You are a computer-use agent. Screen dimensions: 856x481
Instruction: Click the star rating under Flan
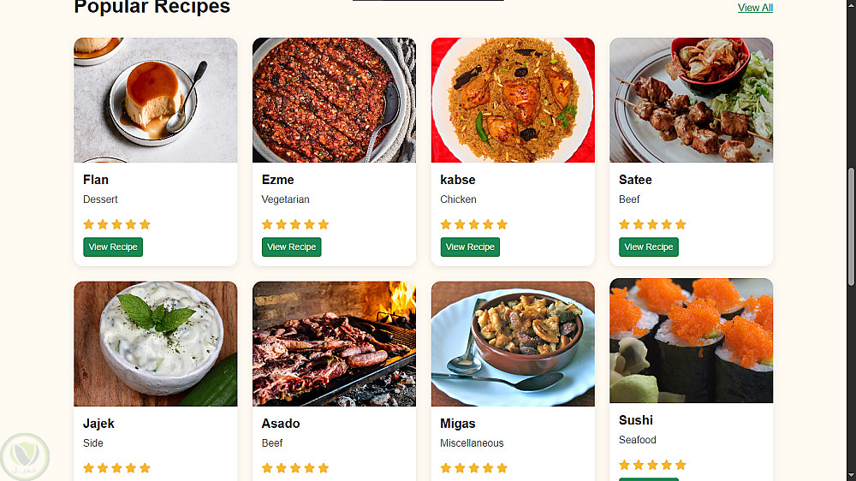coord(116,224)
